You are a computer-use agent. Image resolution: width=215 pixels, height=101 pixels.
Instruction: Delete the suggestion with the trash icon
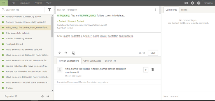pyautogui.click(x=153, y=70)
